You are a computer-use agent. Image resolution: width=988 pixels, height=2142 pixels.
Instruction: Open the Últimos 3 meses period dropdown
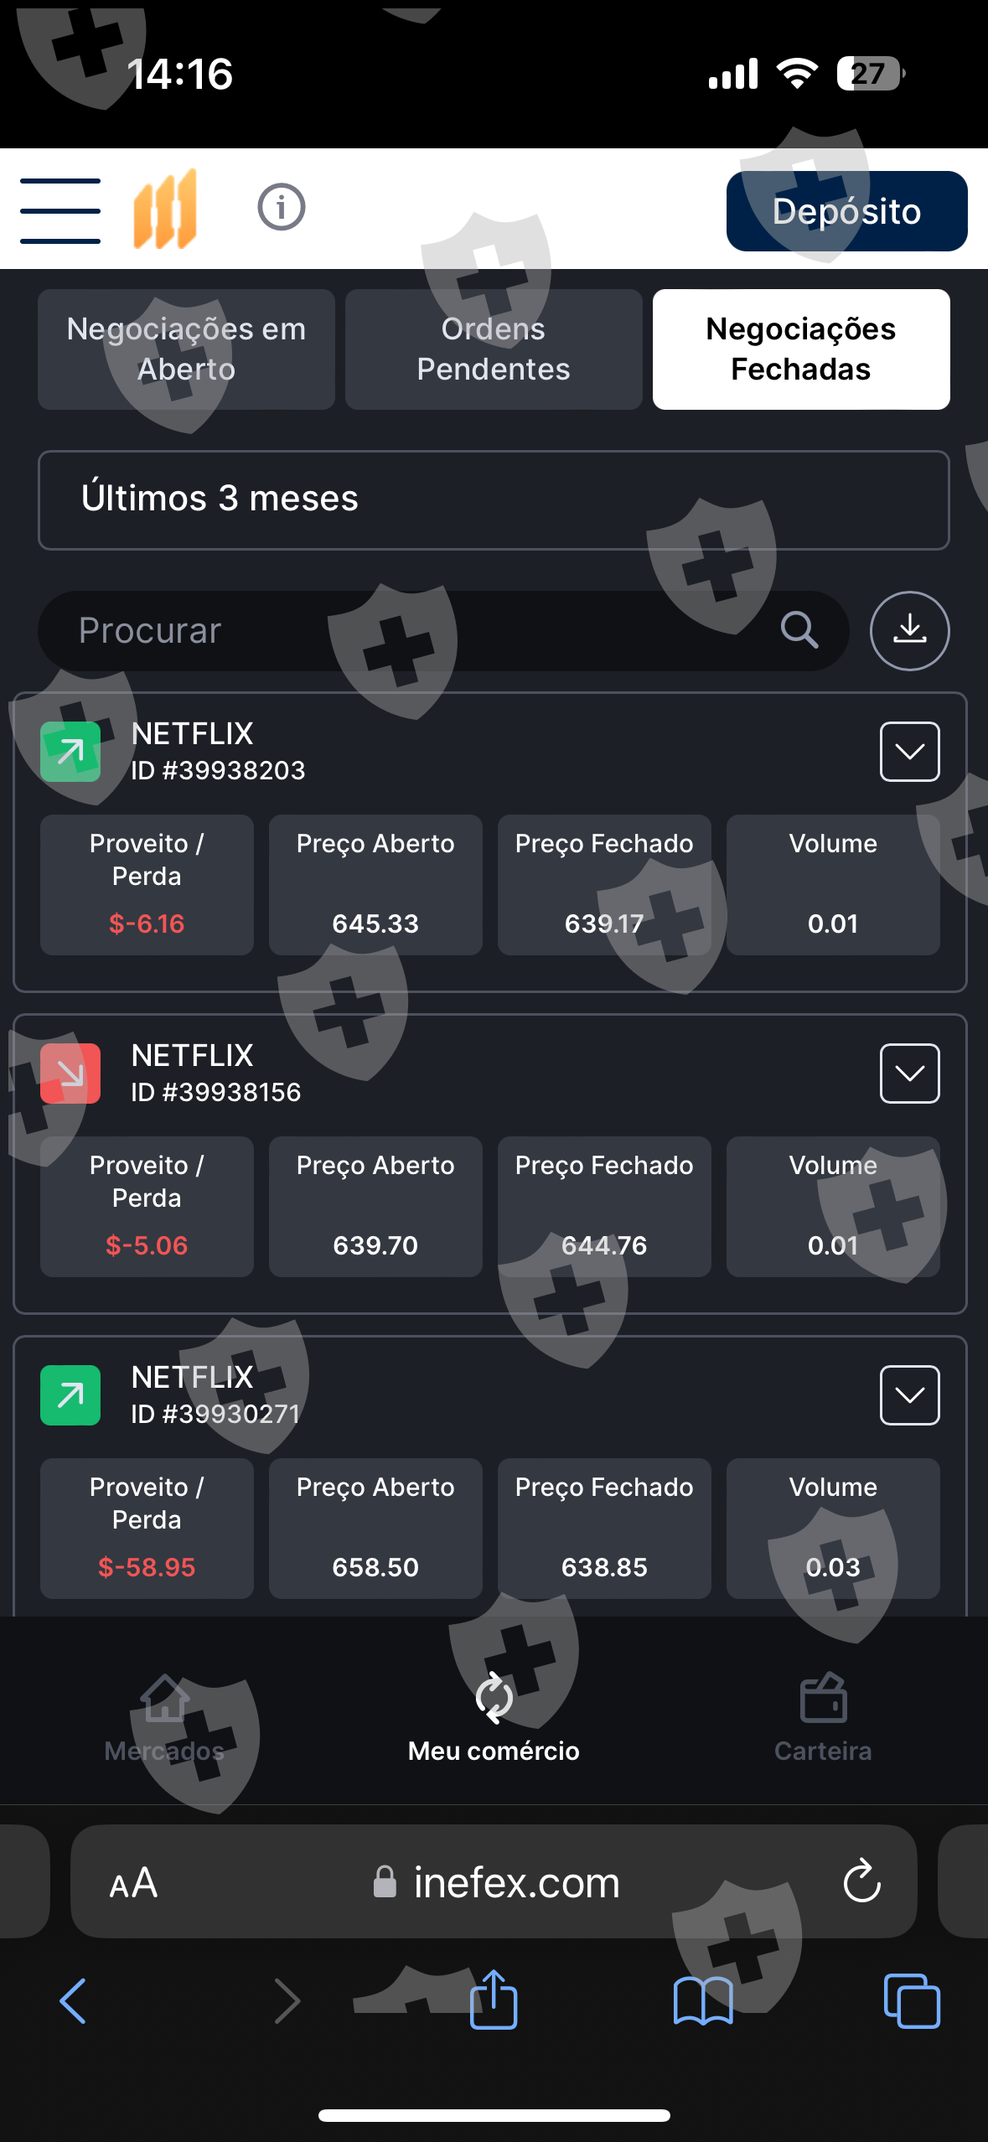pyautogui.click(x=494, y=500)
